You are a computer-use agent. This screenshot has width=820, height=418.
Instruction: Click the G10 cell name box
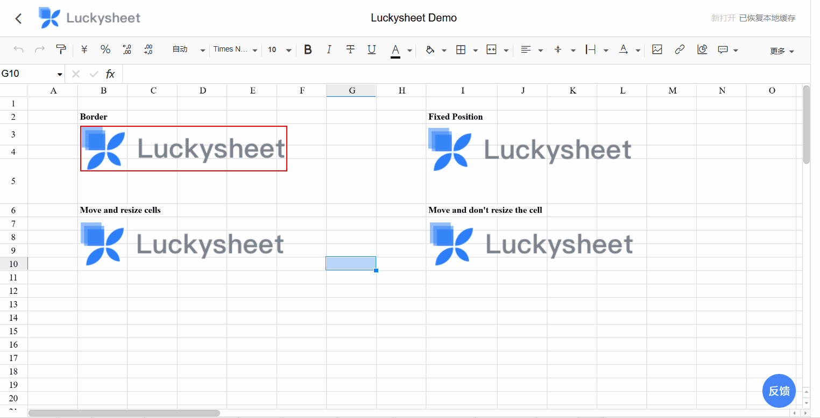[x=32, y=74]
